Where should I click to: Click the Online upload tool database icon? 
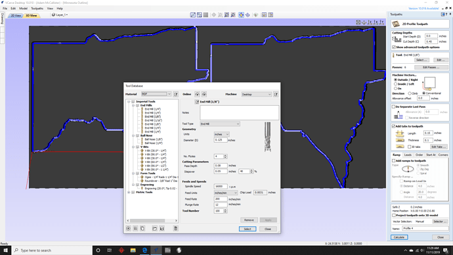click(197, 94)
